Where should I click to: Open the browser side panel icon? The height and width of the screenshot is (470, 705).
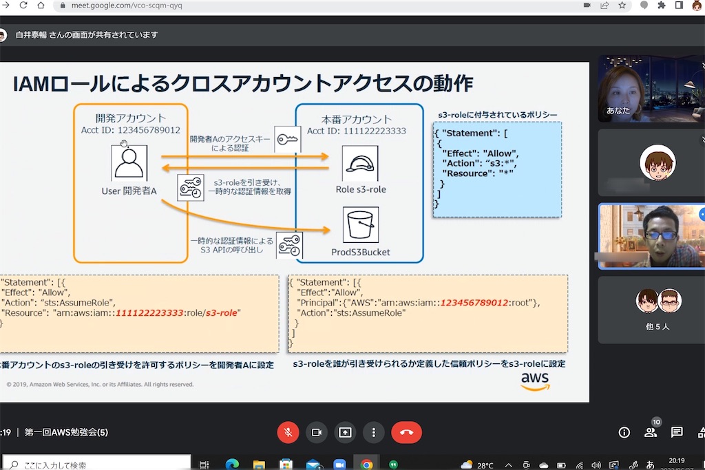(x=679, y=6)
